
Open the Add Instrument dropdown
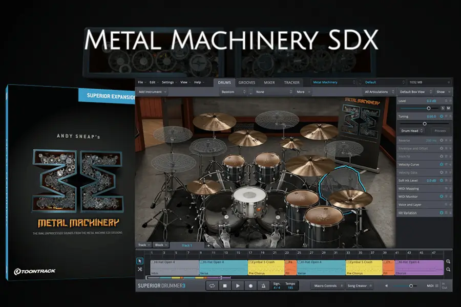(152, 92)
